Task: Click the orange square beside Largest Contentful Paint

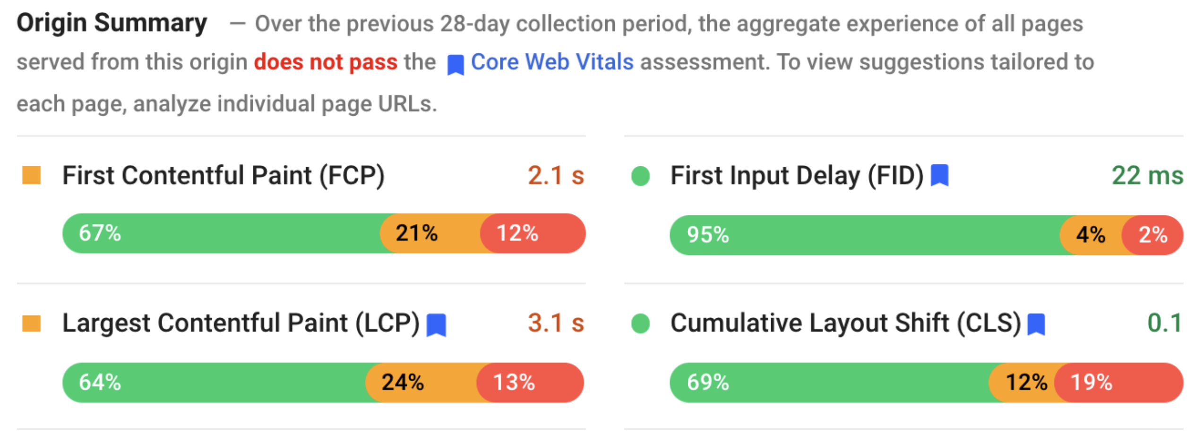Action: click(32, 323)
